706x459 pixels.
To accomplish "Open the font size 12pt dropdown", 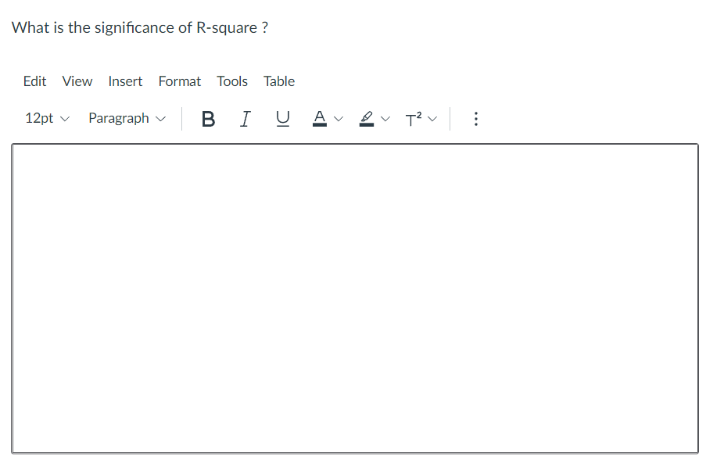I will (x=46, y=118).
